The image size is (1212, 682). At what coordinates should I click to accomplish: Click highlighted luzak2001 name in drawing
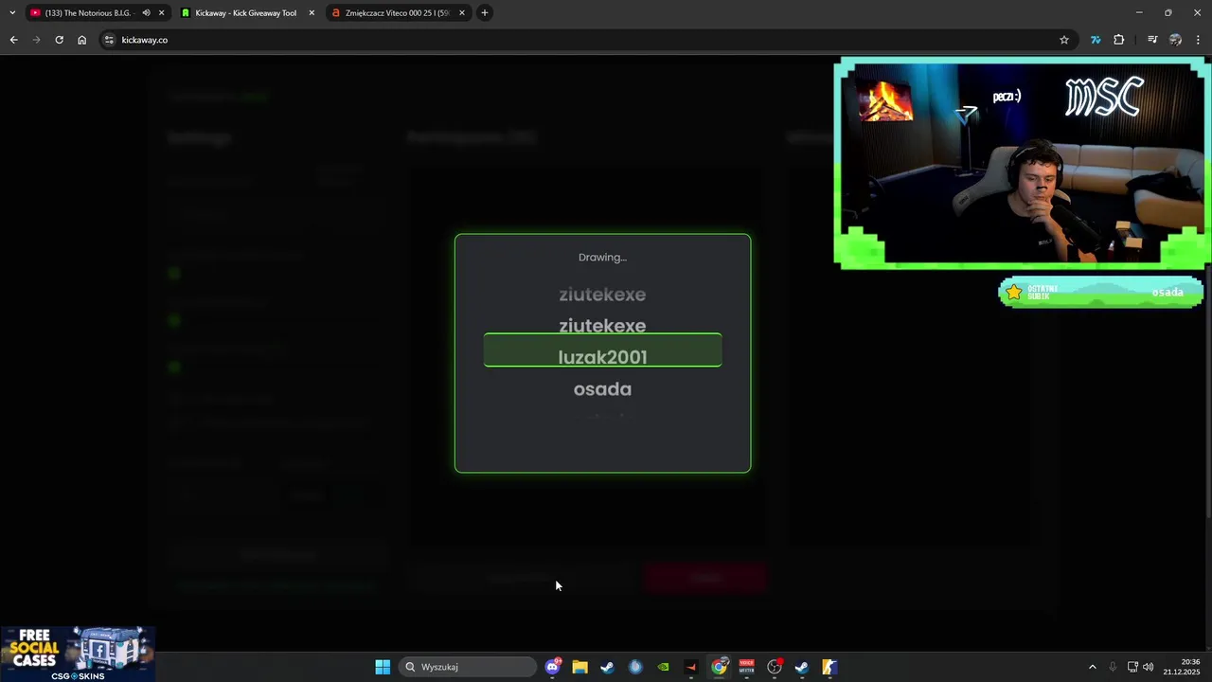[x=602, y=357]
